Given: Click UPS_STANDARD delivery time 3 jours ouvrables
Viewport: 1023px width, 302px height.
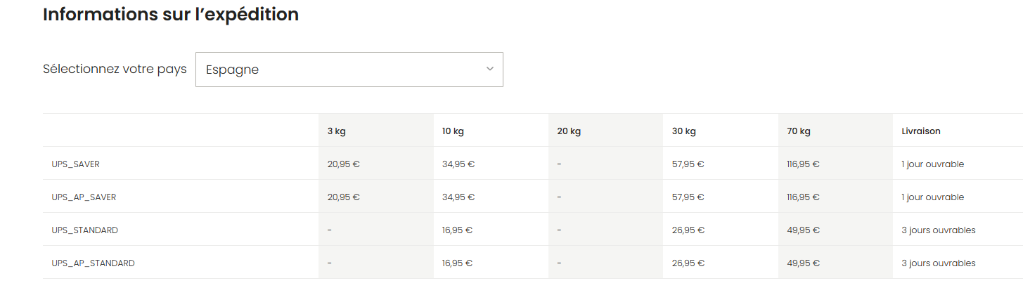Looking at the screenshot, I should pos(938,230).
